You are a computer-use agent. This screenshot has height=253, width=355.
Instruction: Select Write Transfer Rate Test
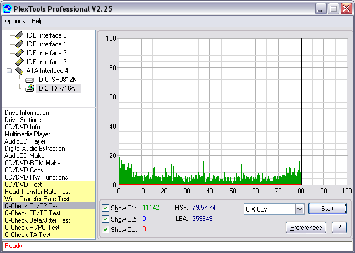pos(49,199)
